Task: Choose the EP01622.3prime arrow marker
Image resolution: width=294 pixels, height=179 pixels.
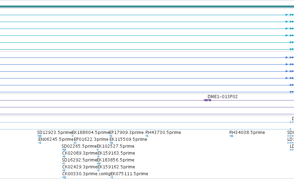Action: (x=75, y=143)
